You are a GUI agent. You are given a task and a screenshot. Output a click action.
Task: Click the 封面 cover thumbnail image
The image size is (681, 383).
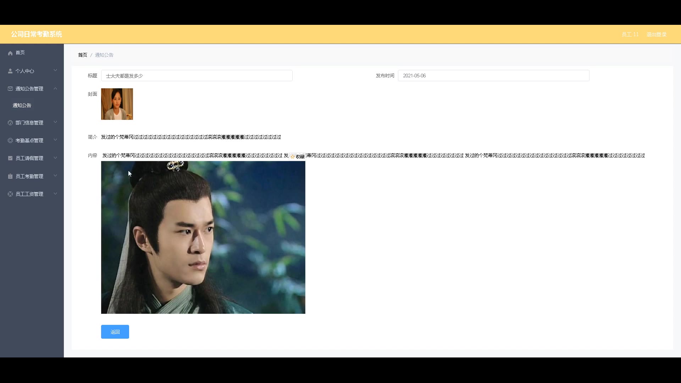click(117, 104)
